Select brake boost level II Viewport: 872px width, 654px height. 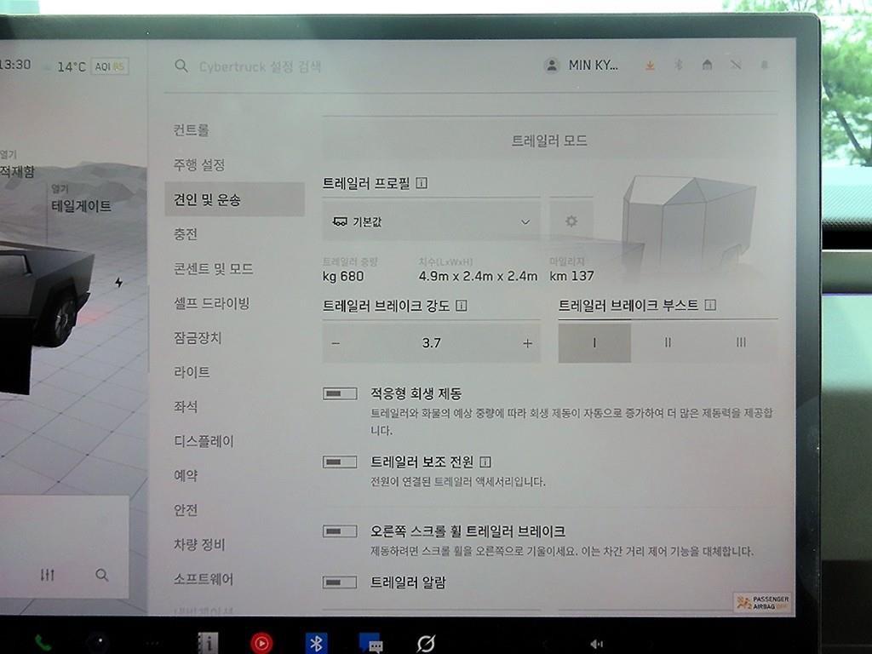coord(668,342)
